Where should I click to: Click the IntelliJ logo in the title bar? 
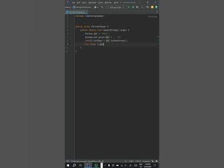68,2
